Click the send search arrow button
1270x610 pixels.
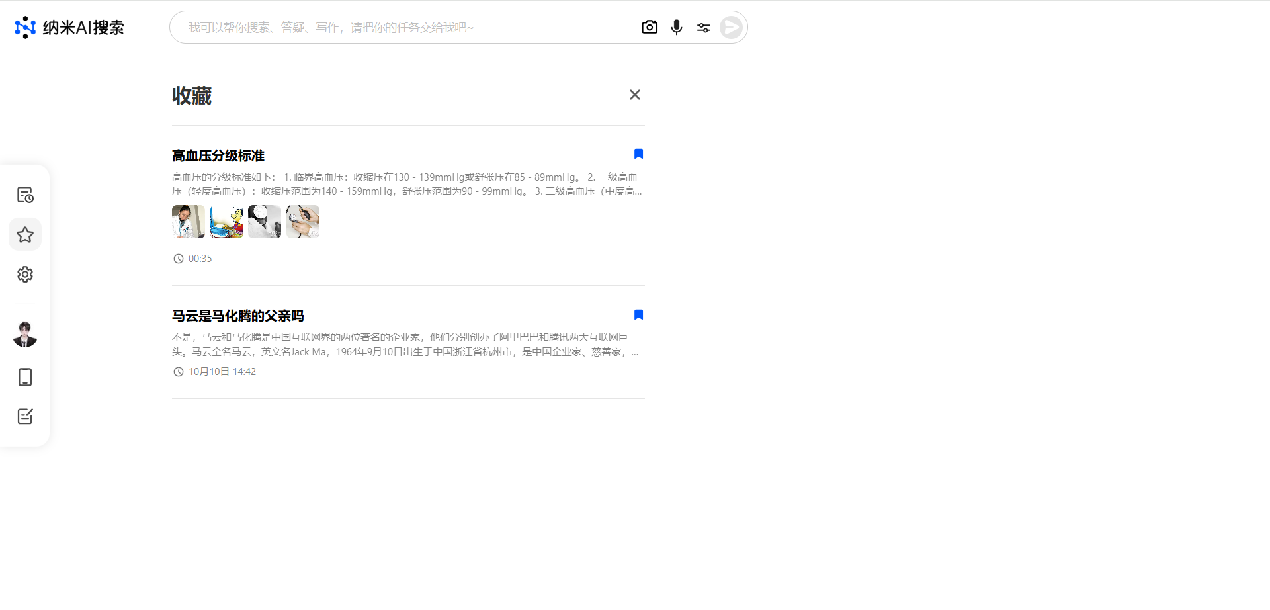point(732,27)
